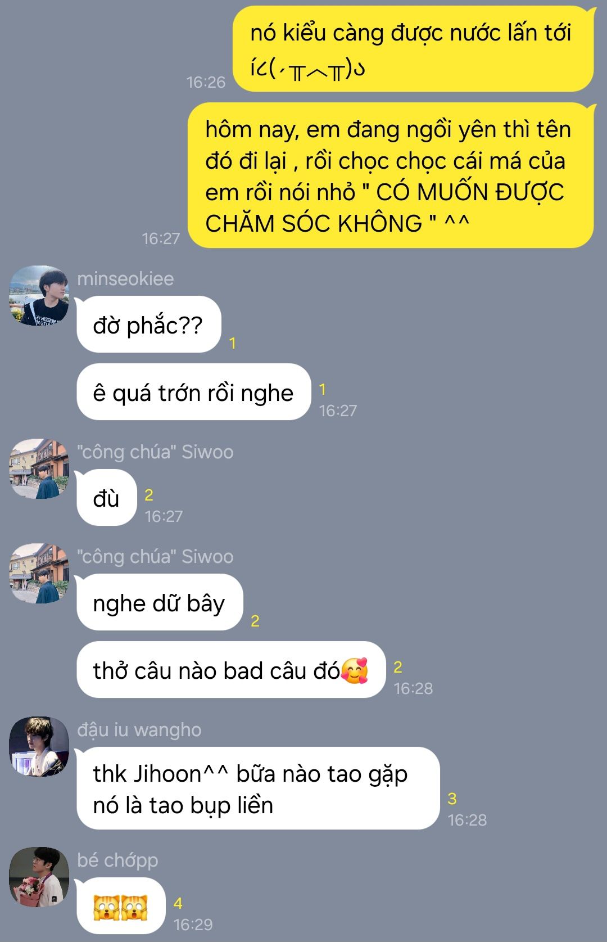The image size is (607, 942).
Task: Tap read count 4 beside cat emojis
Action: click(178, 903)
